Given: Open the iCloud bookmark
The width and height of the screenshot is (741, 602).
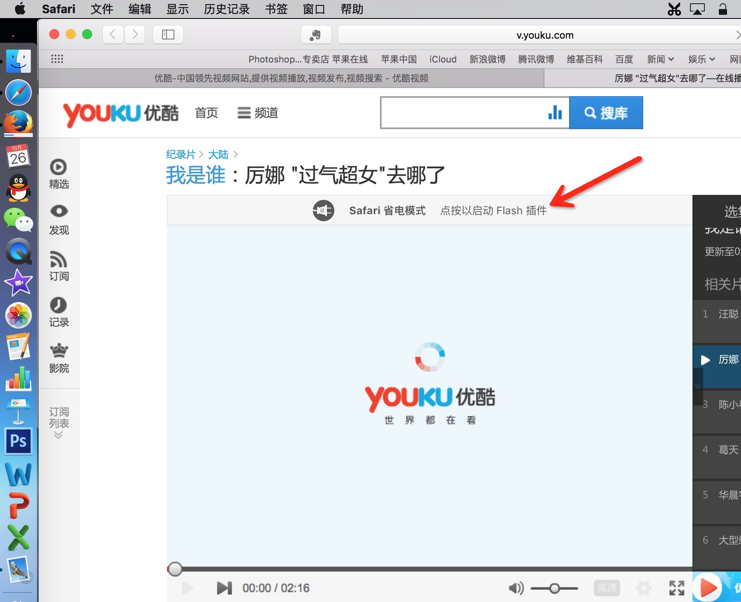Looking at the screenshot, I should click(443, 59).
